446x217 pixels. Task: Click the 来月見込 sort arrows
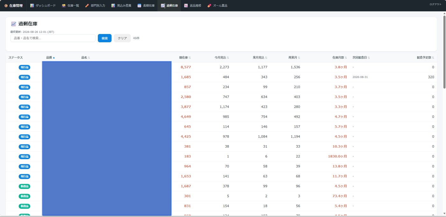coord(266,58)
